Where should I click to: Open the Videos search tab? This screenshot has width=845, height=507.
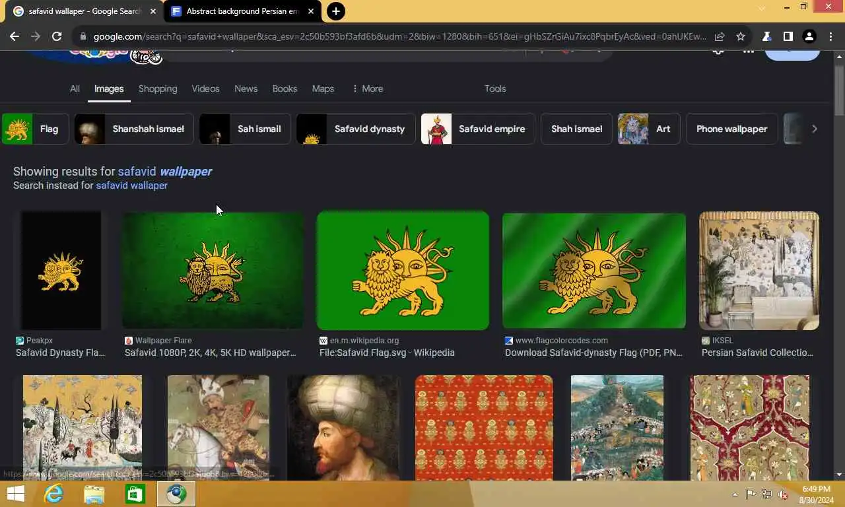click(x=205, y=88)
